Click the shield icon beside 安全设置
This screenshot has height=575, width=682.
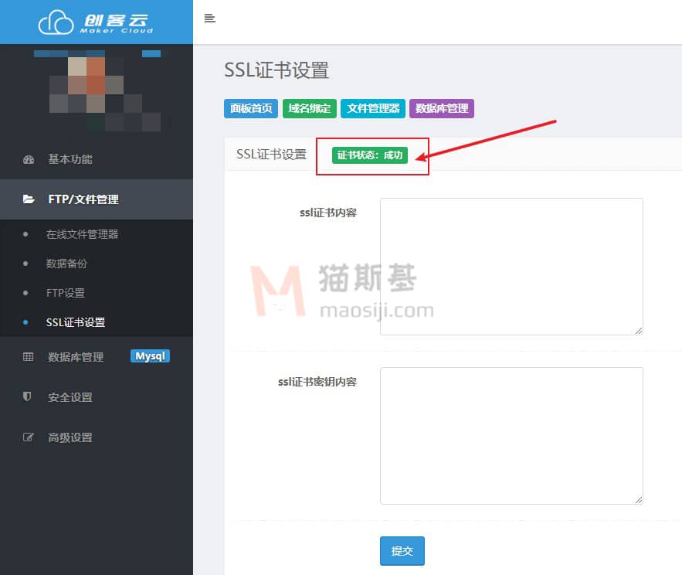pyautogui.click(x=29, y=397)
